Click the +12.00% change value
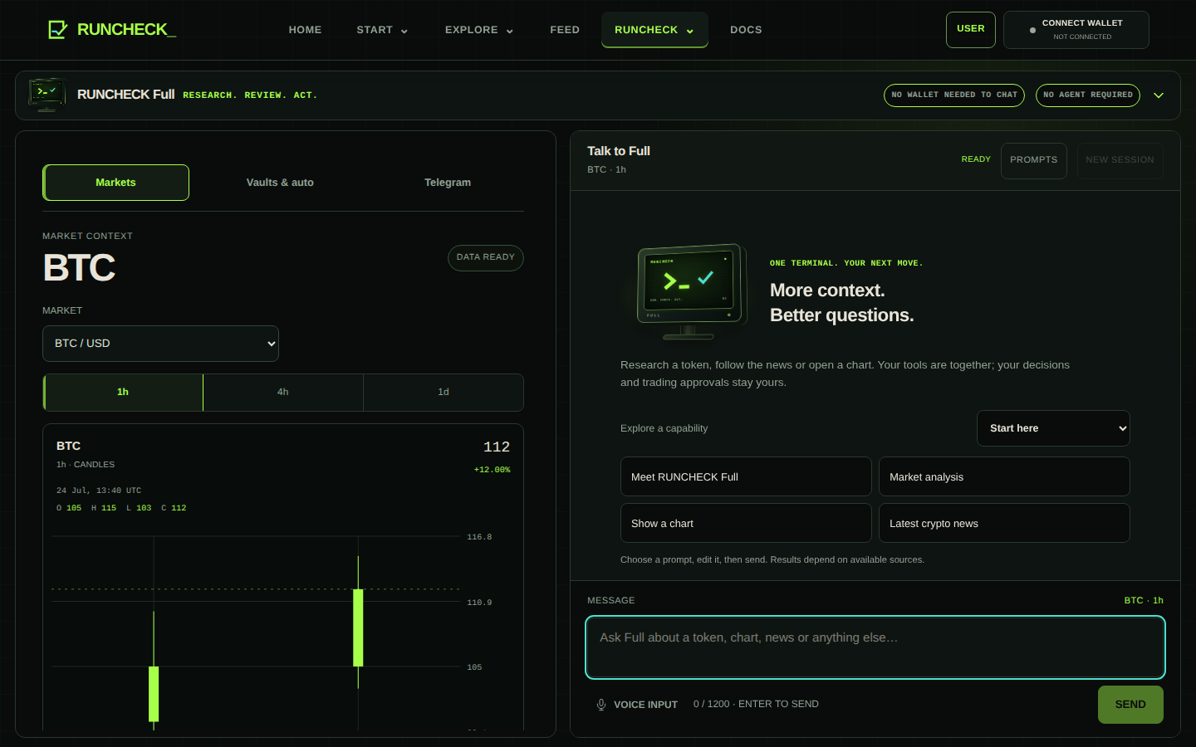The image size is (1196, 747). coord(493,470)
